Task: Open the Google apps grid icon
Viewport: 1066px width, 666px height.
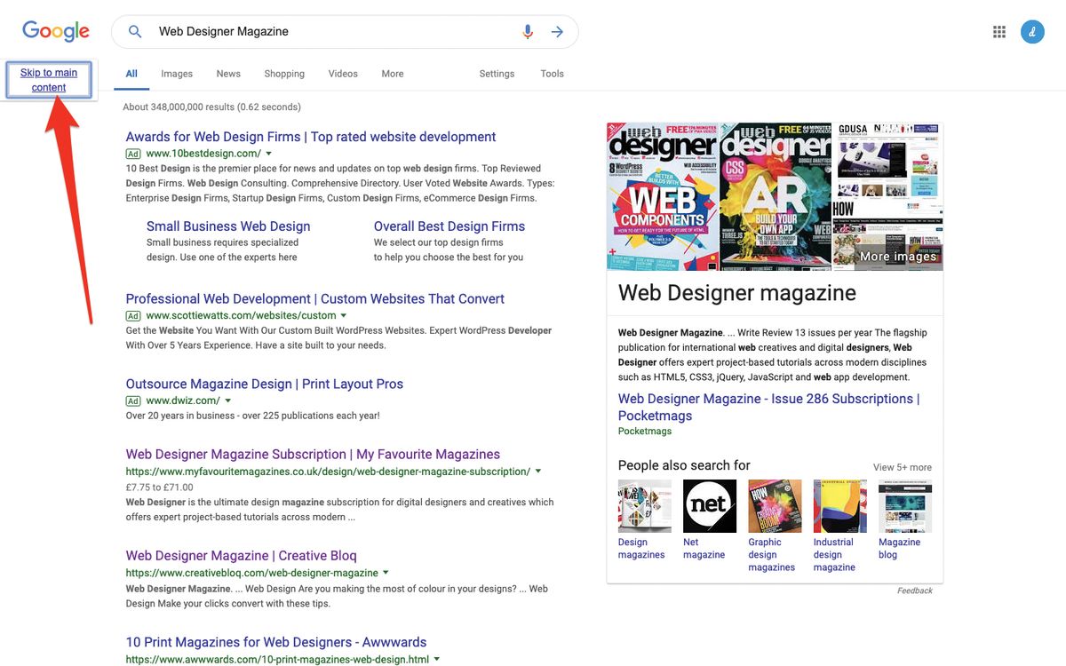Action: (x=998, y=31)
